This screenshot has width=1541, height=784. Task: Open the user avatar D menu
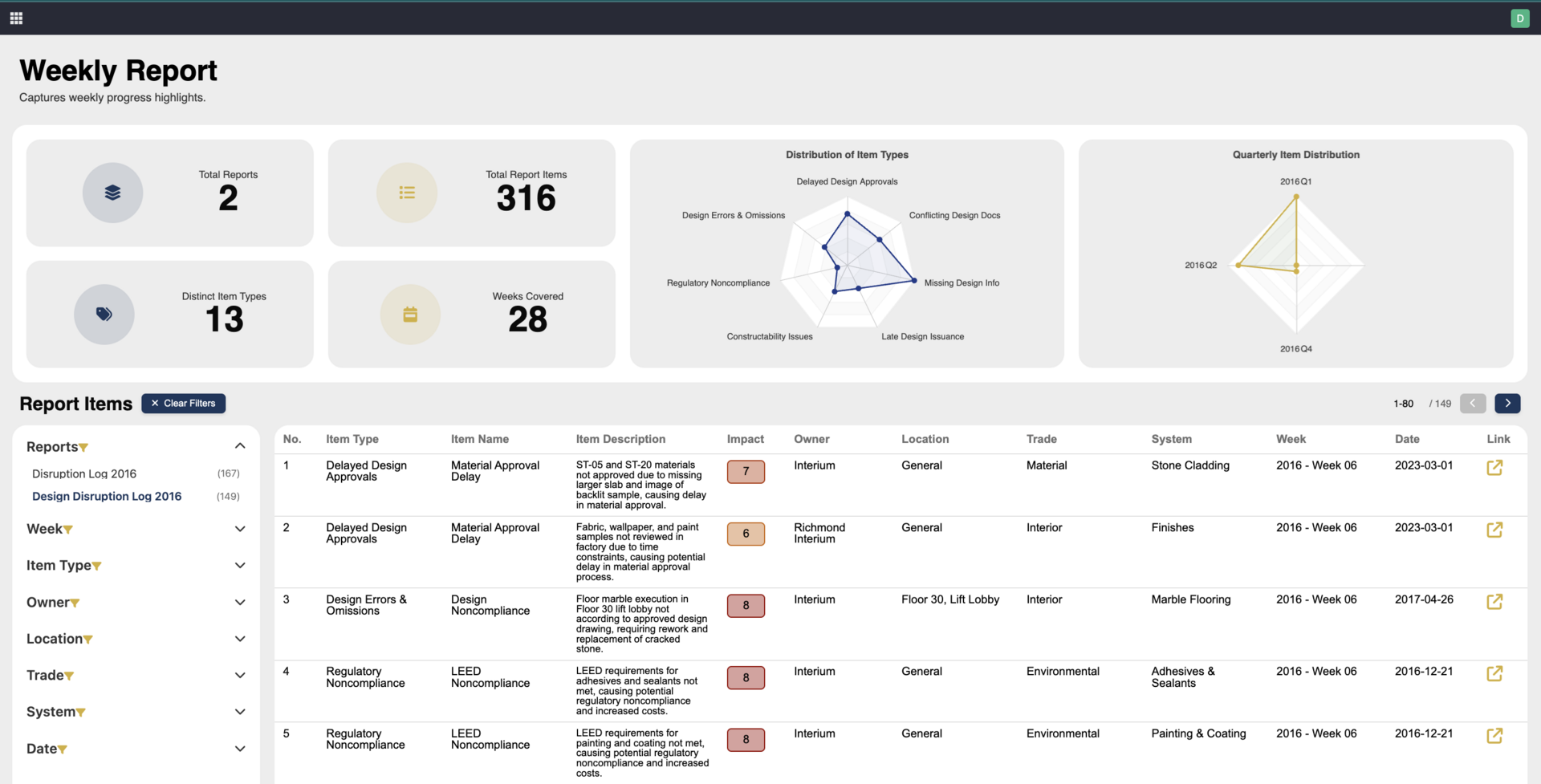1519,18
